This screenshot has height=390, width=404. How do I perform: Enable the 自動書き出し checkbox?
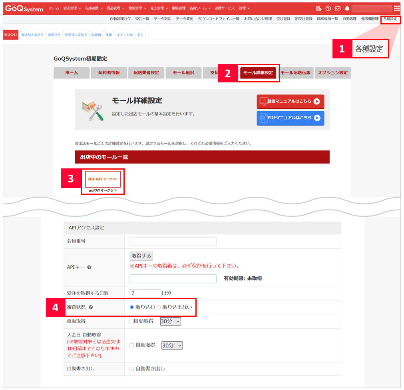[132, 369]
